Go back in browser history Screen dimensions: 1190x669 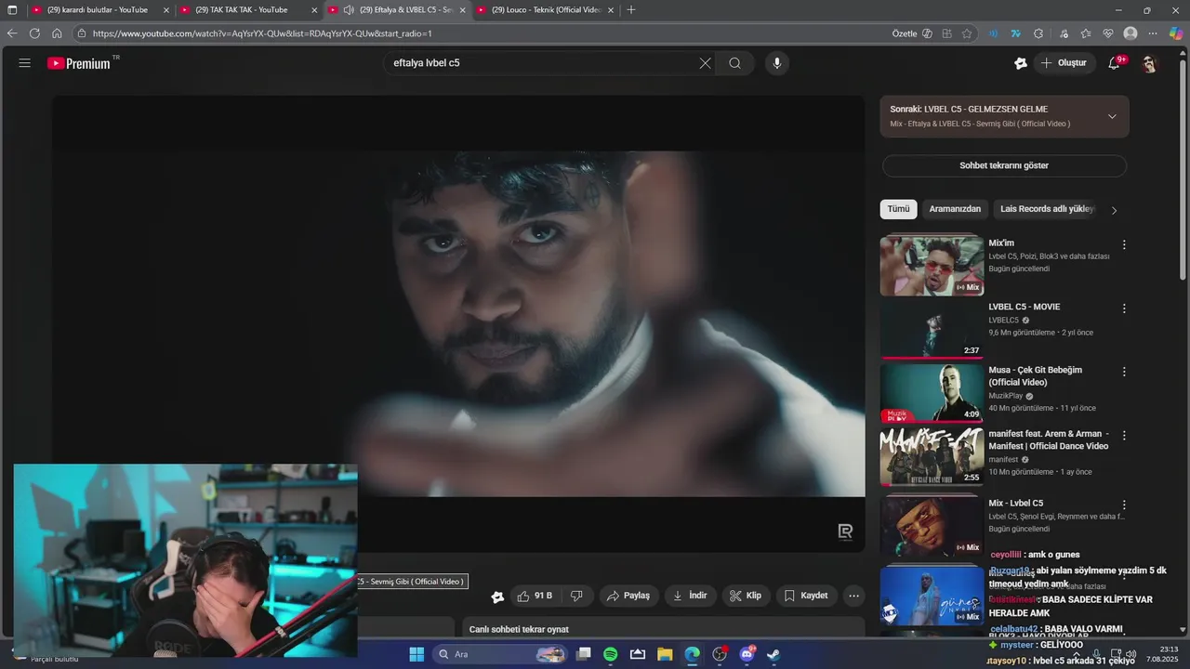tap(12, 33)
